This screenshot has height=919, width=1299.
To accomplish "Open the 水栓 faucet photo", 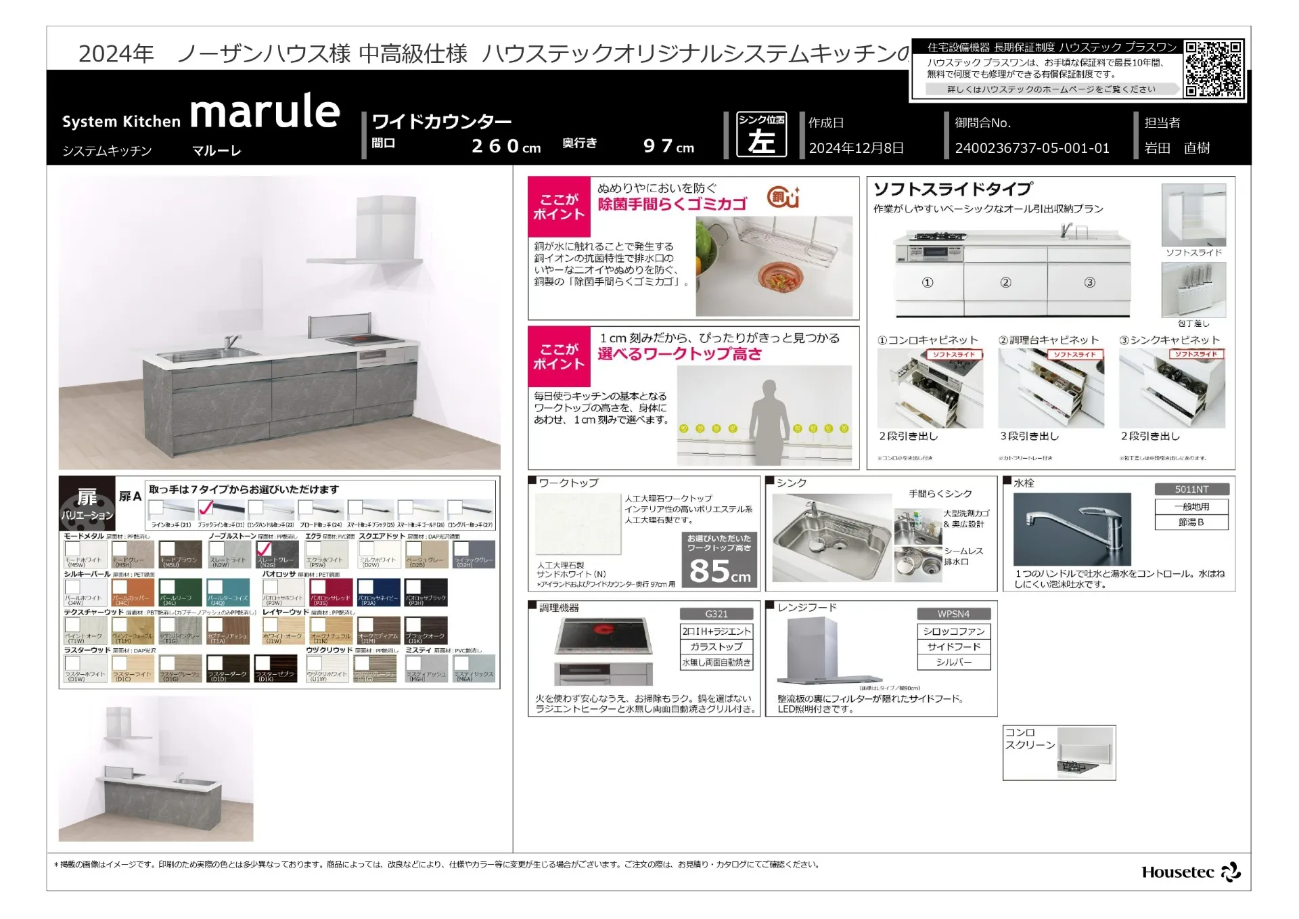I will pos(1072,529).
